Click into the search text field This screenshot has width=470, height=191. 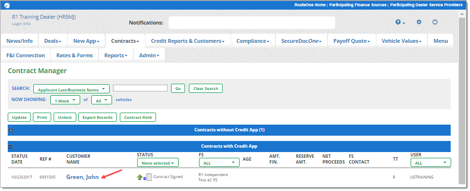tap(140, 88)
